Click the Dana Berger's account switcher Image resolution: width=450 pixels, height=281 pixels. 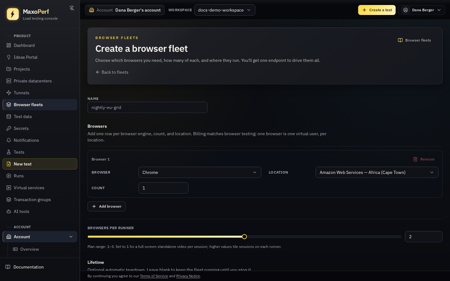click(125, 10)
